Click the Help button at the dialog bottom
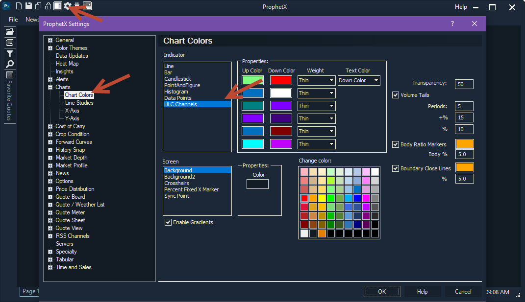This screenshot has height=302, width=525. 422,292
